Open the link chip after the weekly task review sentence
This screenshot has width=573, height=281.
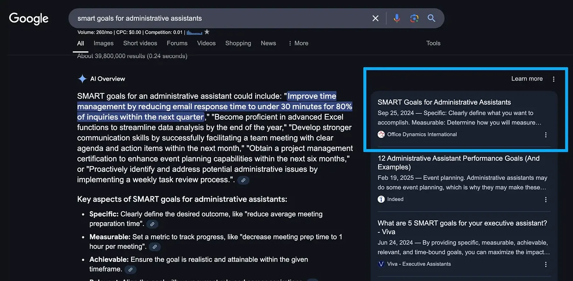243,180
